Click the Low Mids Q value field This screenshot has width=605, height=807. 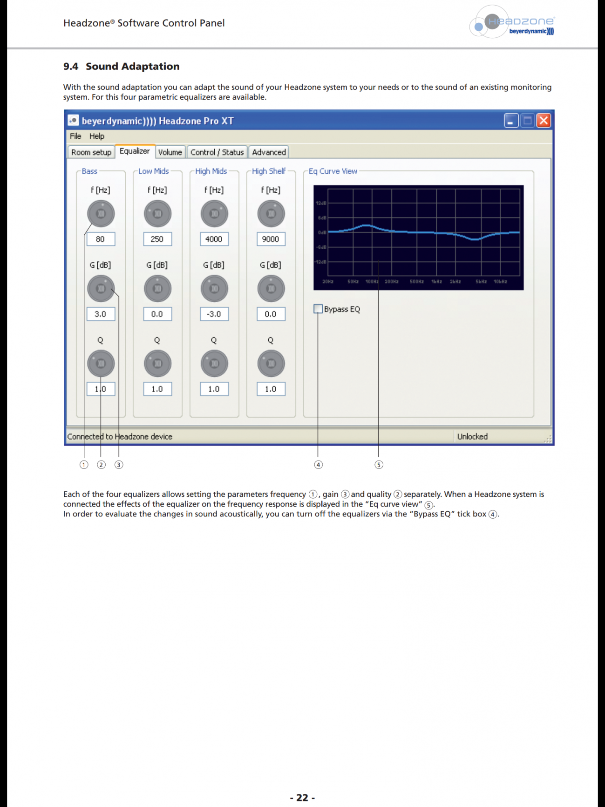[157, 389]
